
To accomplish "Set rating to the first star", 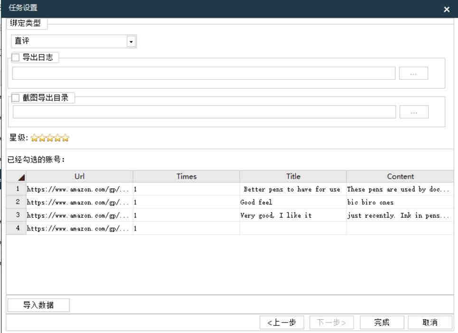I will click(x=35, y=138).
